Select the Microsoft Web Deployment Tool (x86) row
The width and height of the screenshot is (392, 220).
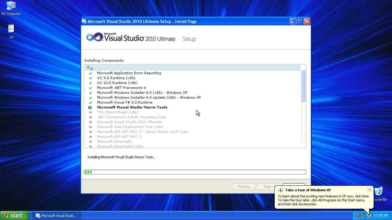tap(130, 127)
